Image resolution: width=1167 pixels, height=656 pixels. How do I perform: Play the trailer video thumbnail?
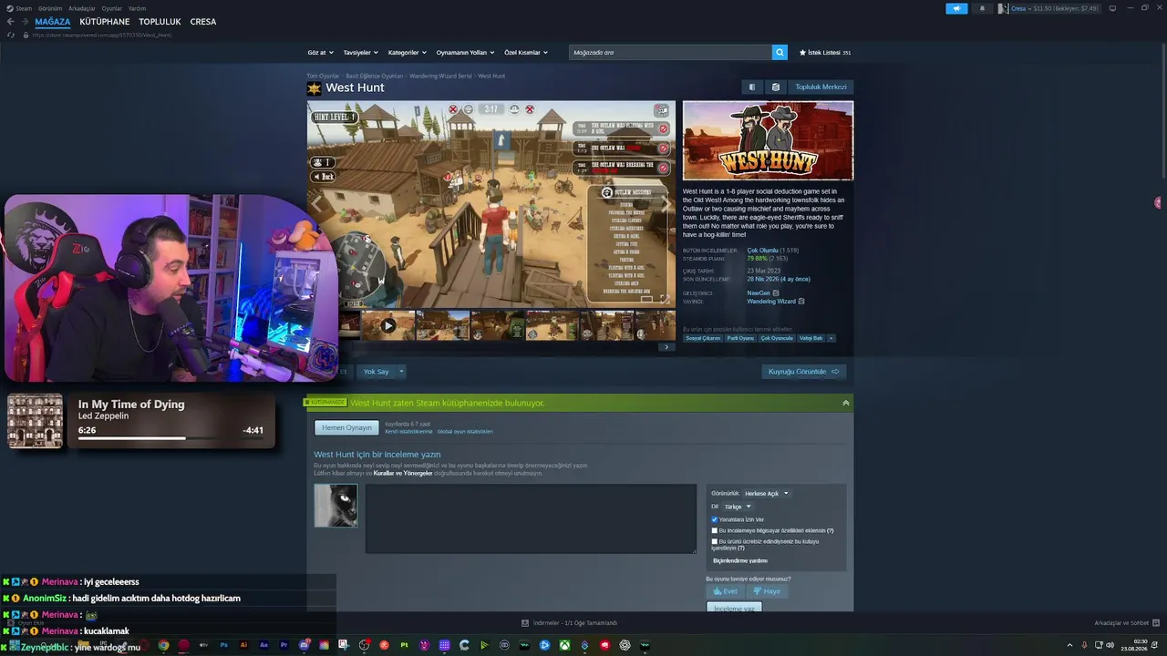point(387,325)
